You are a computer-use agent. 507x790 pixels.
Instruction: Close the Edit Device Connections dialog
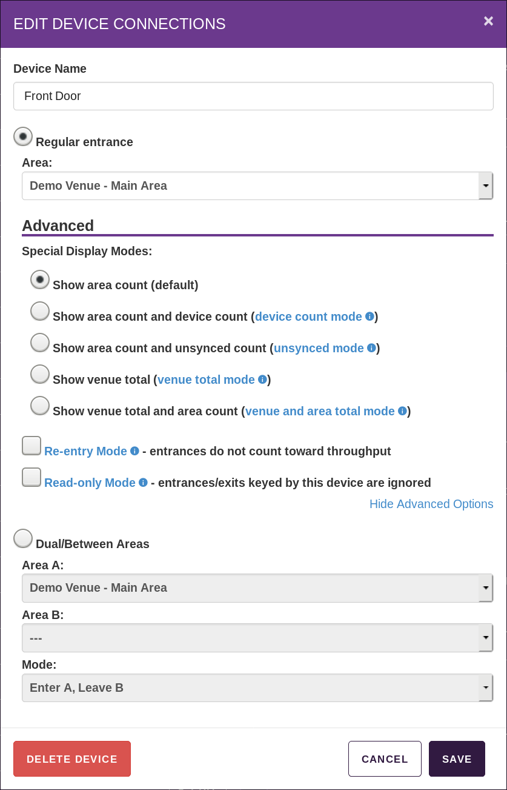tap(488, 21)
